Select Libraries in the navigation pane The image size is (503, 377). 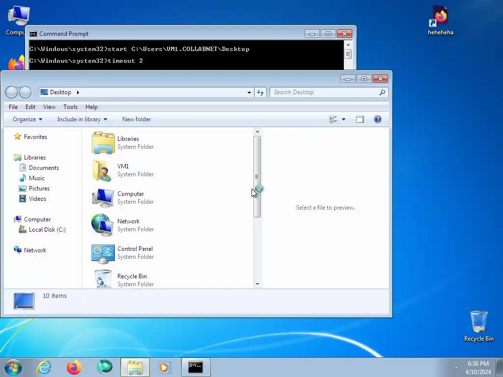click(x=35, y=158)
